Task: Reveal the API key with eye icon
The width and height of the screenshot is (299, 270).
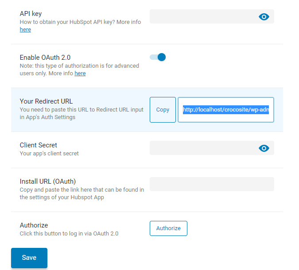Action: [264, 17]
